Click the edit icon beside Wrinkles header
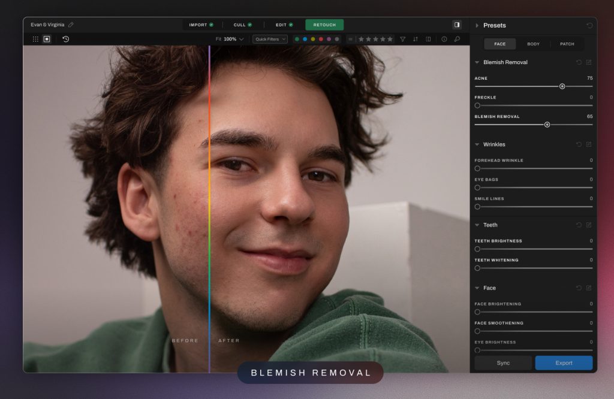The height and width of the screenshot is (399, 614). tap(589, 144)
